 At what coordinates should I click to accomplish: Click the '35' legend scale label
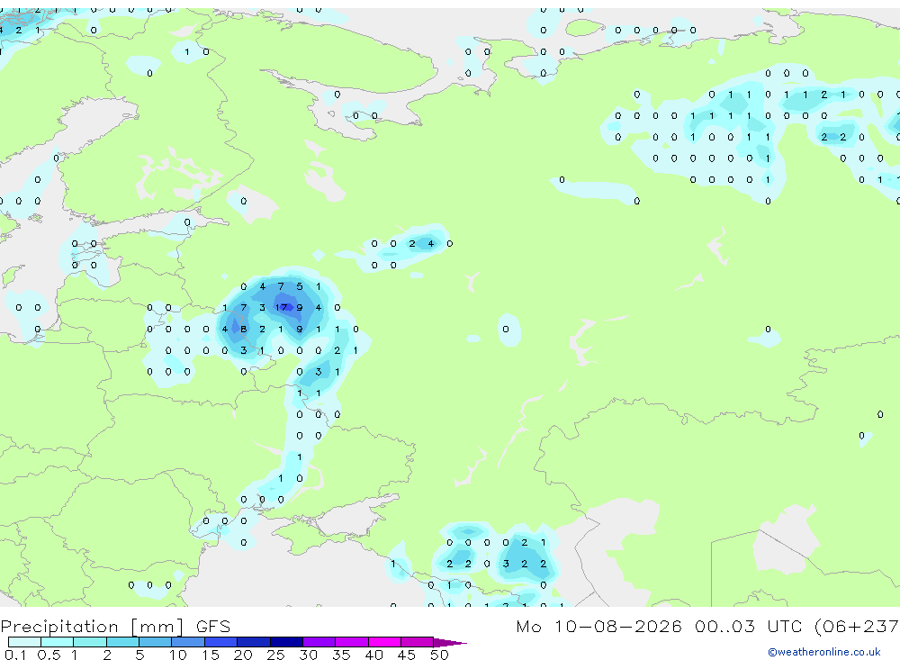point(341,655)
